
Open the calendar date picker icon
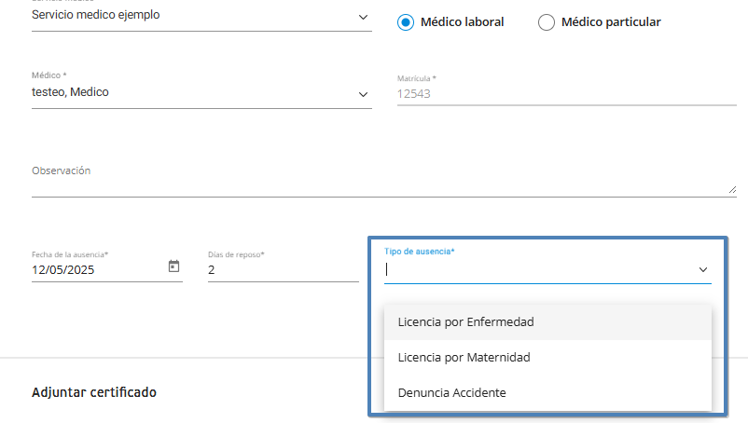[173, 266]
